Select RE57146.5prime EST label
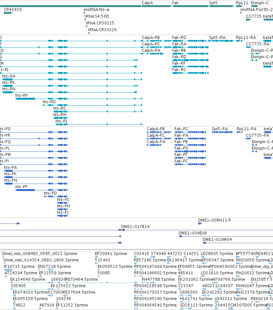This screenshot has height=310, width=273. [150, 260]
